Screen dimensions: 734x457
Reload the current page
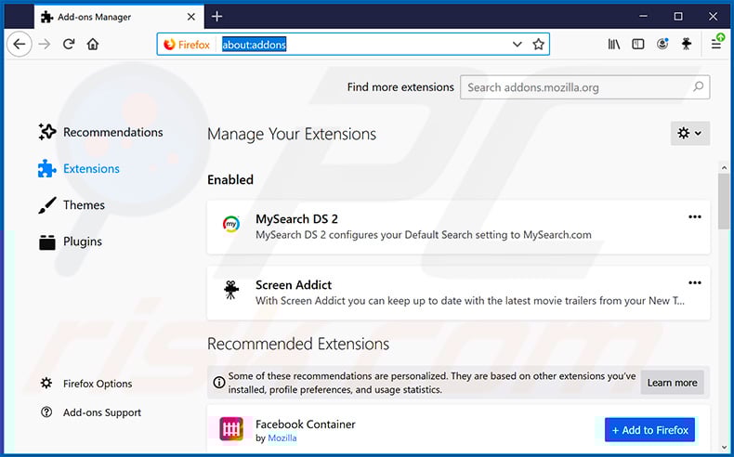pos(69,45)
